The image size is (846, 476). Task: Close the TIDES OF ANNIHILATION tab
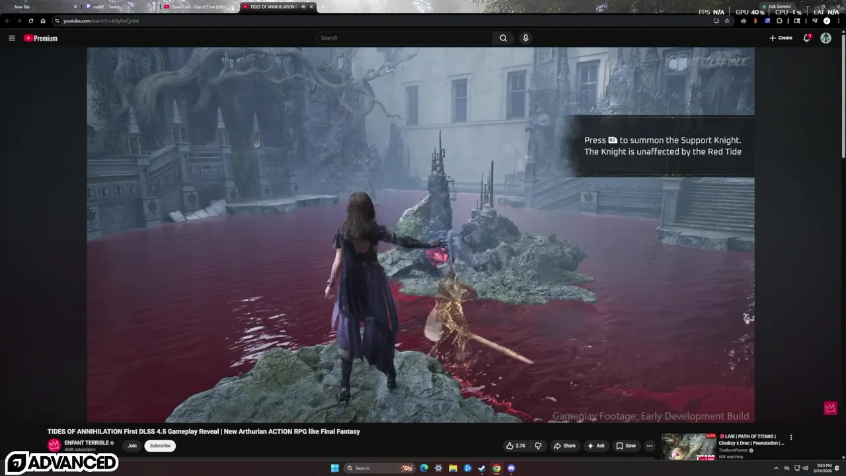pos(311,7)
